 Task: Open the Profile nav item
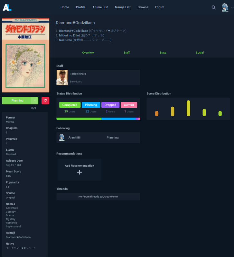(x=80, y=7)
